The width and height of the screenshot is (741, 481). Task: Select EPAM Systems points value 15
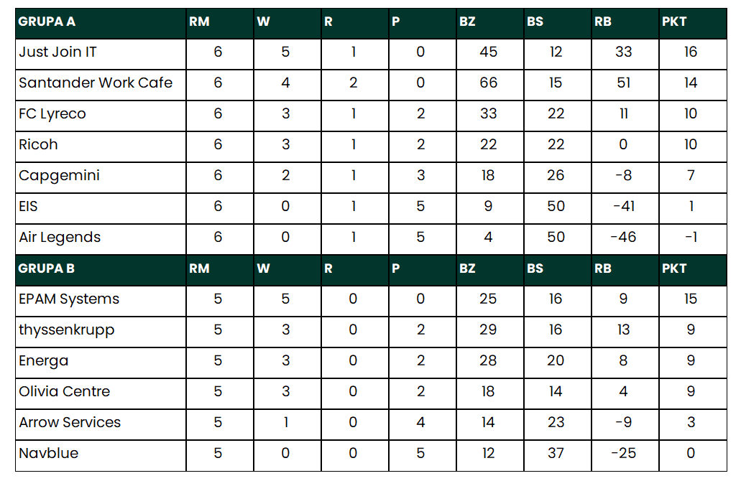pyautogui.click(x=691, y=299)
